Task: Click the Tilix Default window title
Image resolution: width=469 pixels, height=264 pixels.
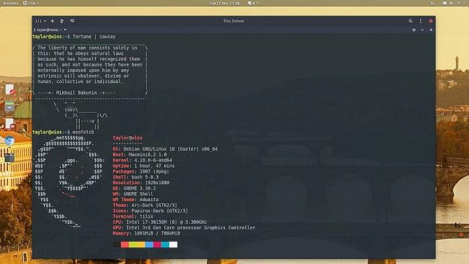Action: [234, 21]
